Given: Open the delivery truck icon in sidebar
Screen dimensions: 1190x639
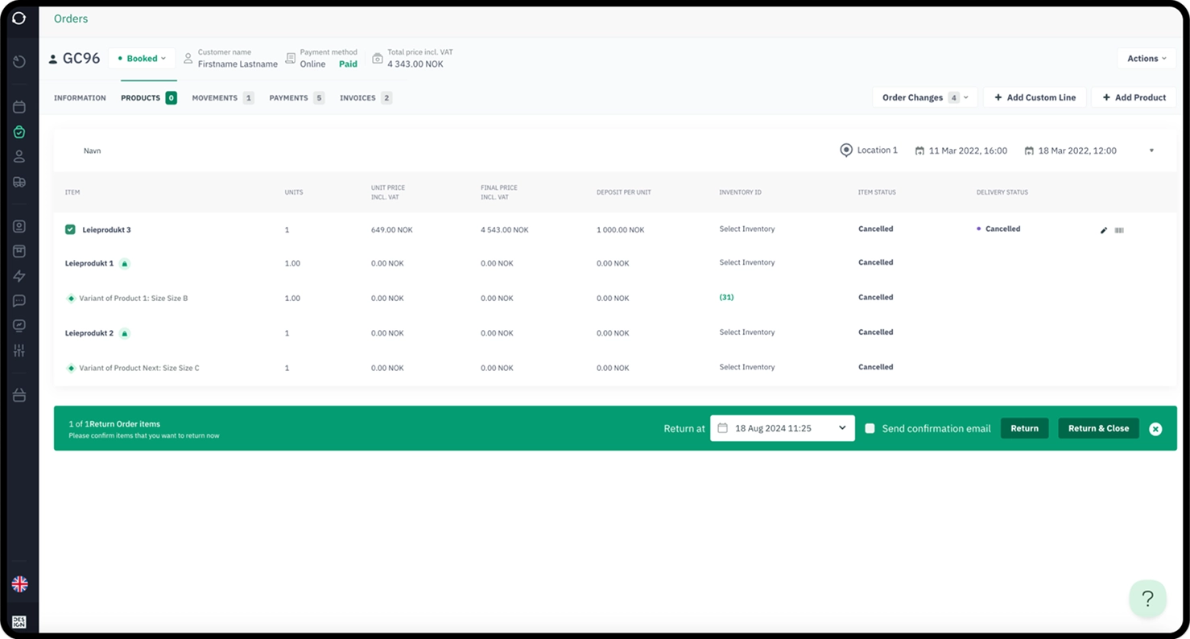Looking at the screenshot, I should pos(19,182).
